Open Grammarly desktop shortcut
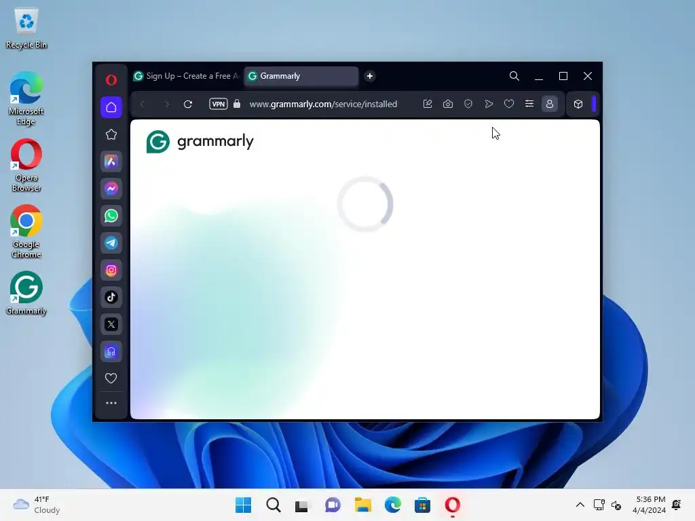The image size is (695, 521). coord(26,293)
